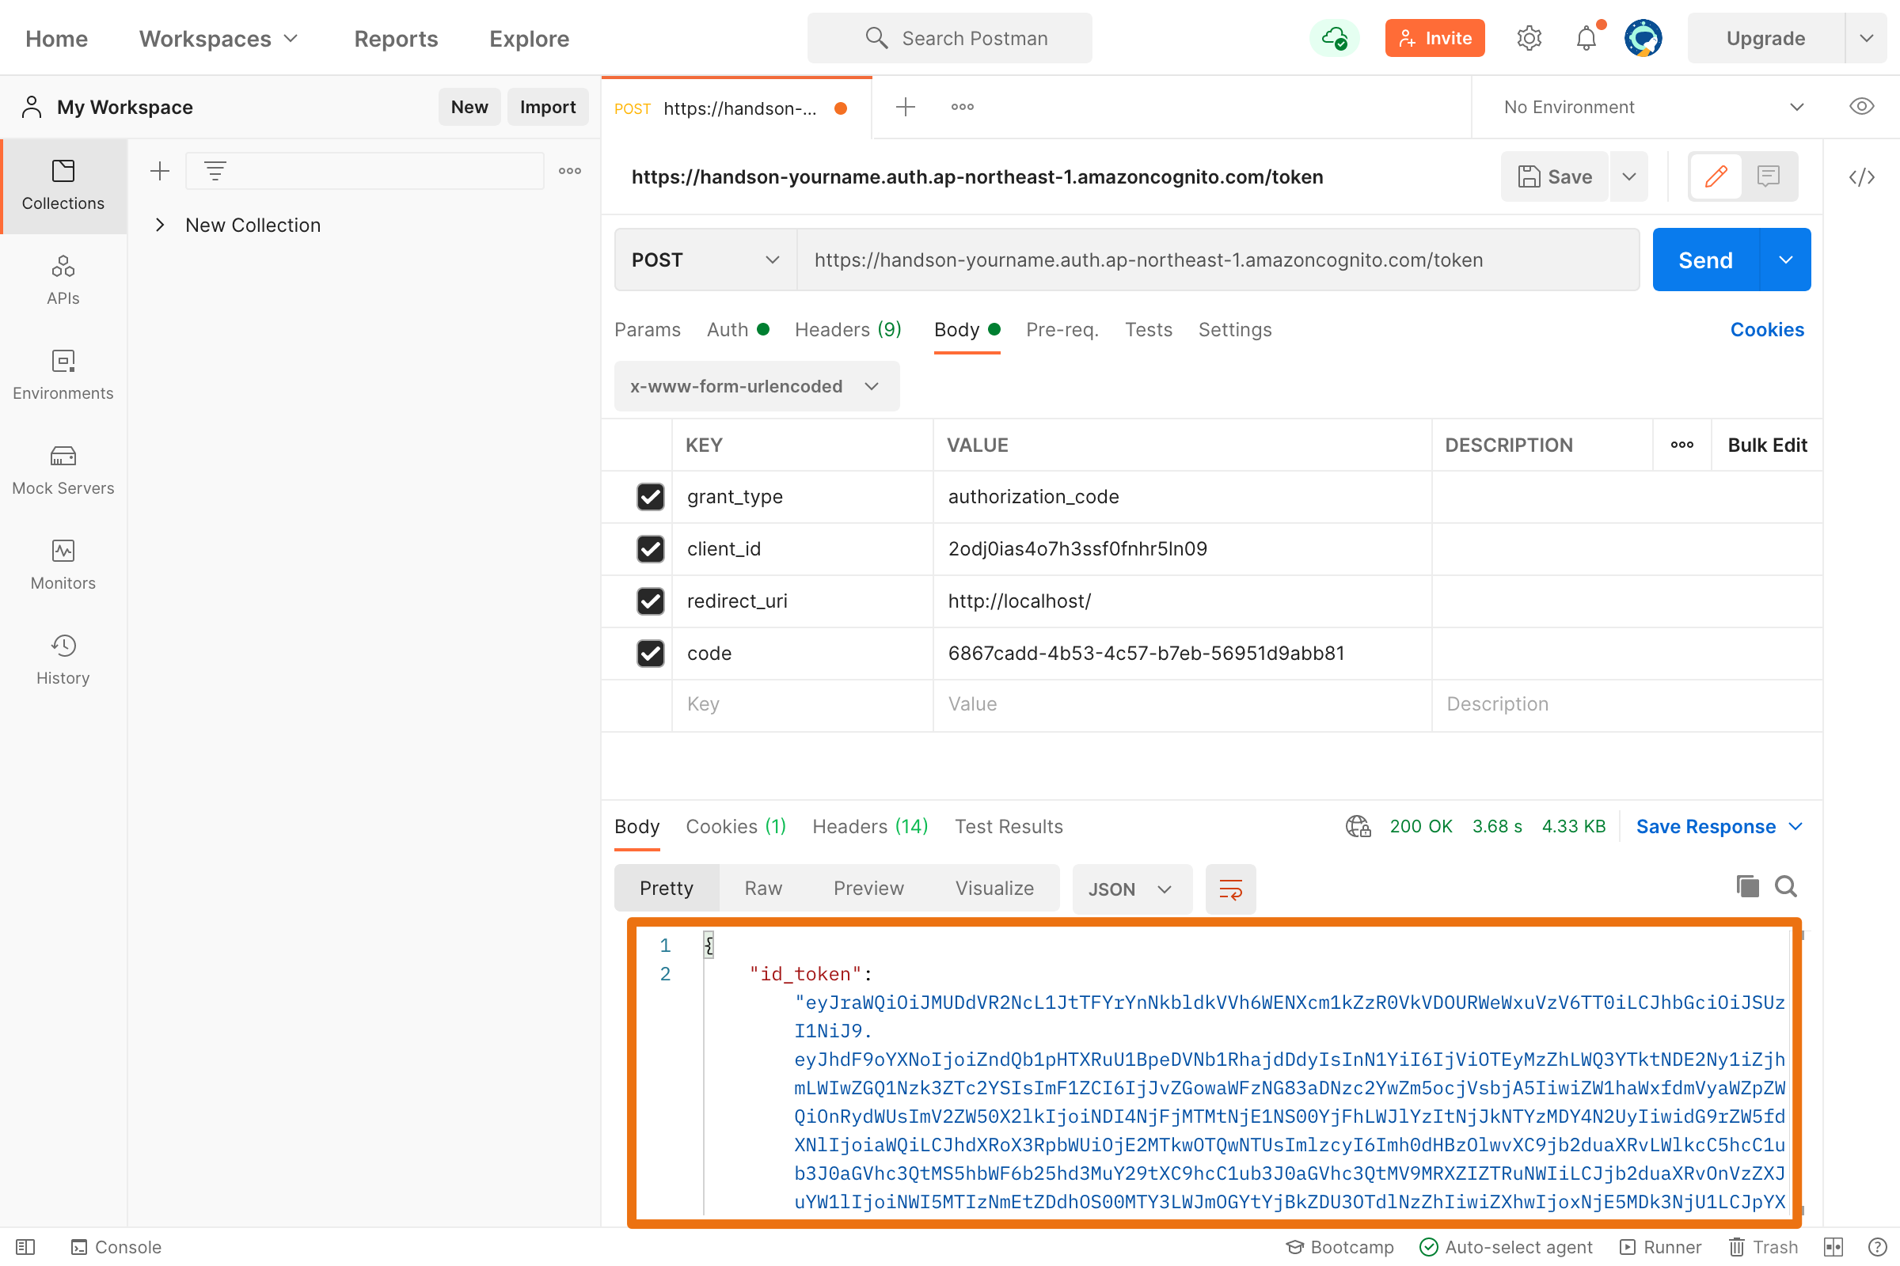
Task: Switch to the Pre-req. tab
Action: (x=1062, y=329)
